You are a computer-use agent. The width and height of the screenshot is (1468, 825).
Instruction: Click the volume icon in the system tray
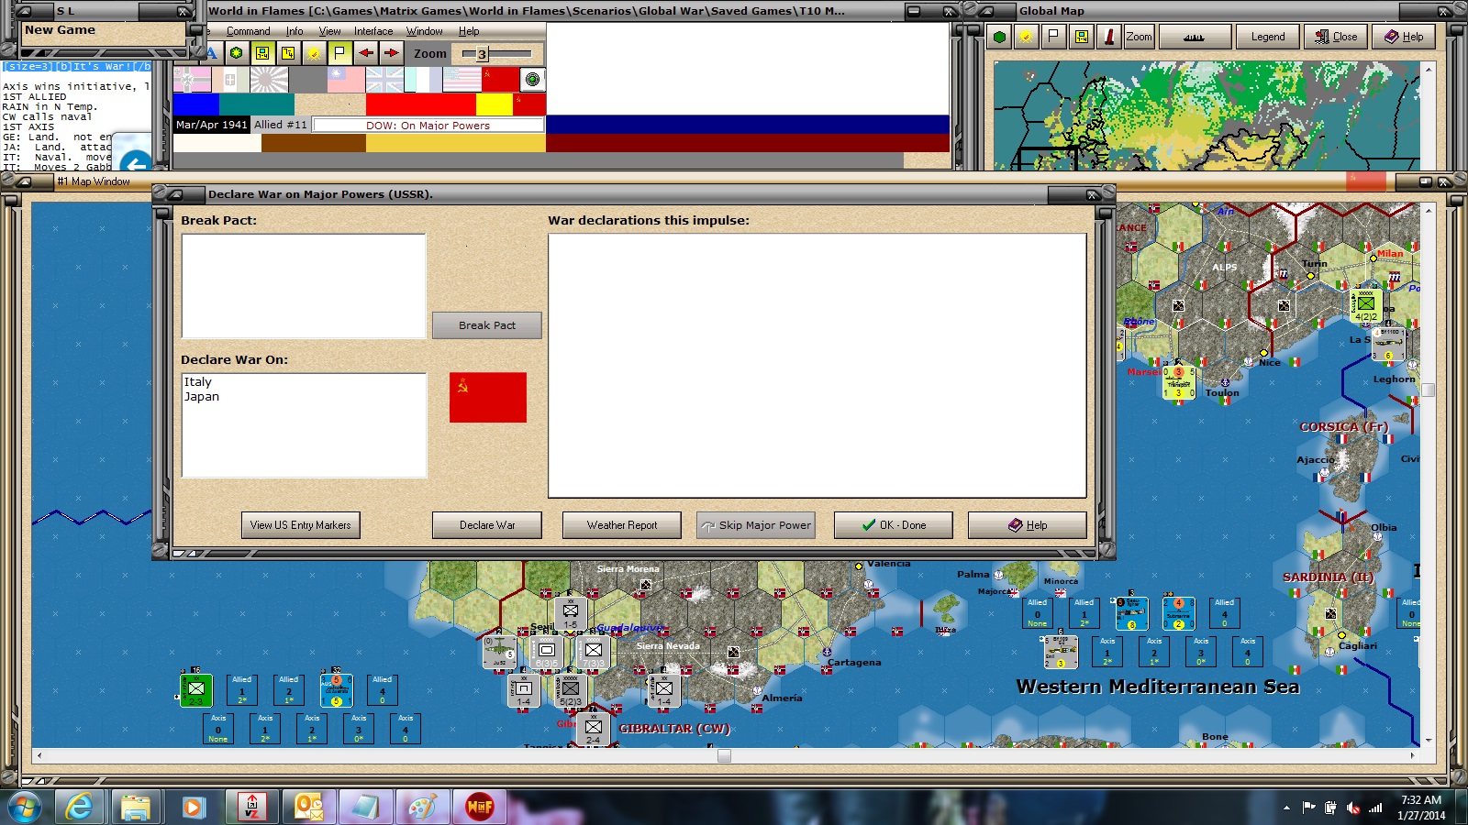click(1352, 808)
